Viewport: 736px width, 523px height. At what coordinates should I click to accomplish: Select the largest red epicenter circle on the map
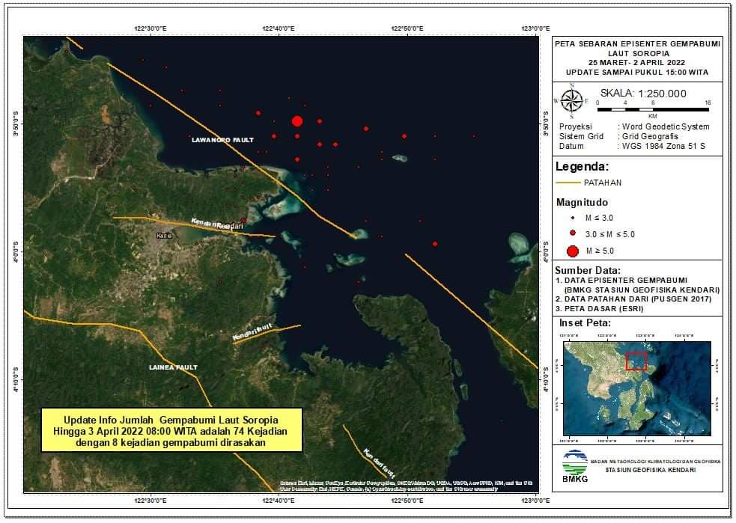click(297, 121)
